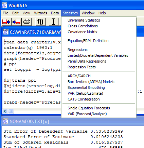This screenshot has width=144, height=148.
Task: Click the 'graph(header="Produce' line
Action: coord(32,58)
